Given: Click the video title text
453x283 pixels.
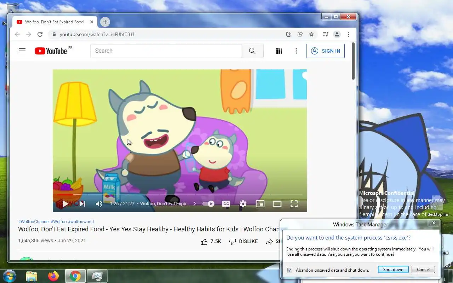Looking at the screenshot, I should (149, 229).
